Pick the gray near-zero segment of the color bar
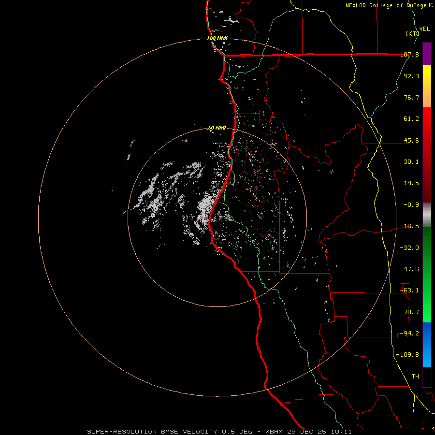The height and width of the screenshot is (435, 435). click(427, 215)
